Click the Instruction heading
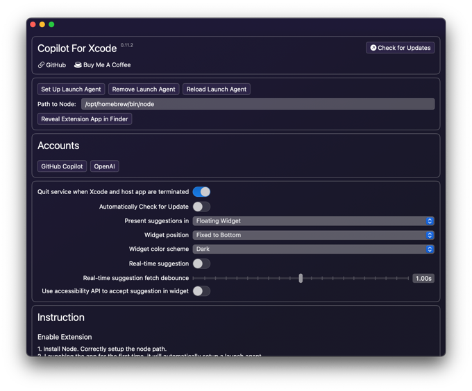 pyautogui.click(x=61, y=318)
